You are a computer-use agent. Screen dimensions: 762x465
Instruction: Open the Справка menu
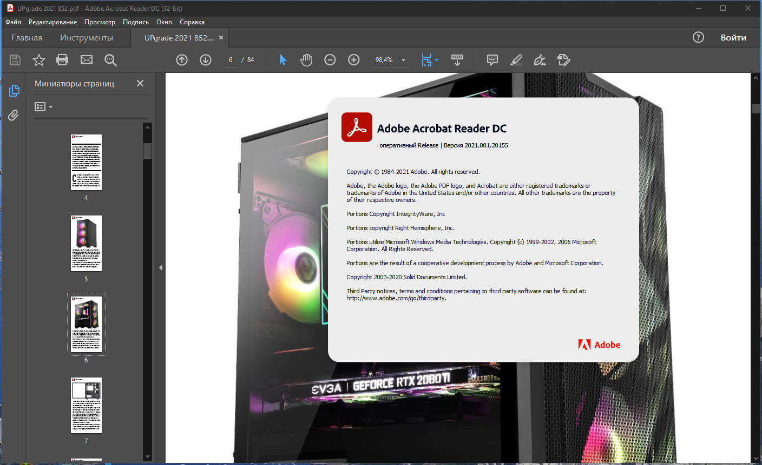click(192, 22)
